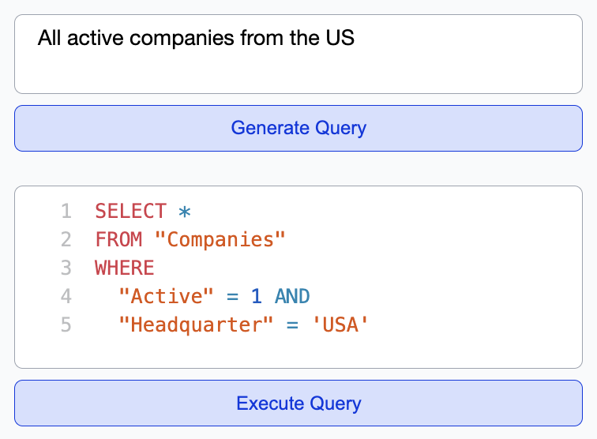Click the "Headquarter" column name

(x=196, y=325)
